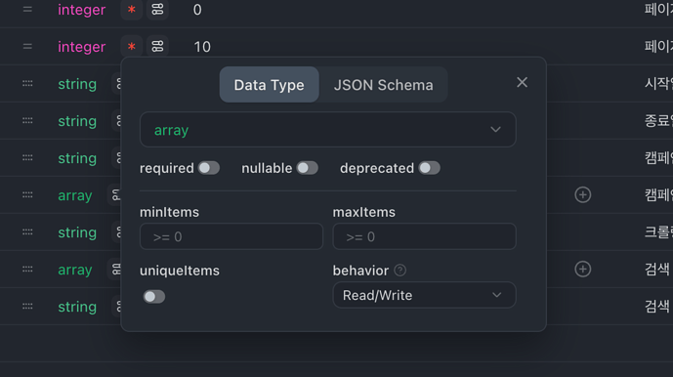Open advanced settings icon beside value 0

[157, 10]
